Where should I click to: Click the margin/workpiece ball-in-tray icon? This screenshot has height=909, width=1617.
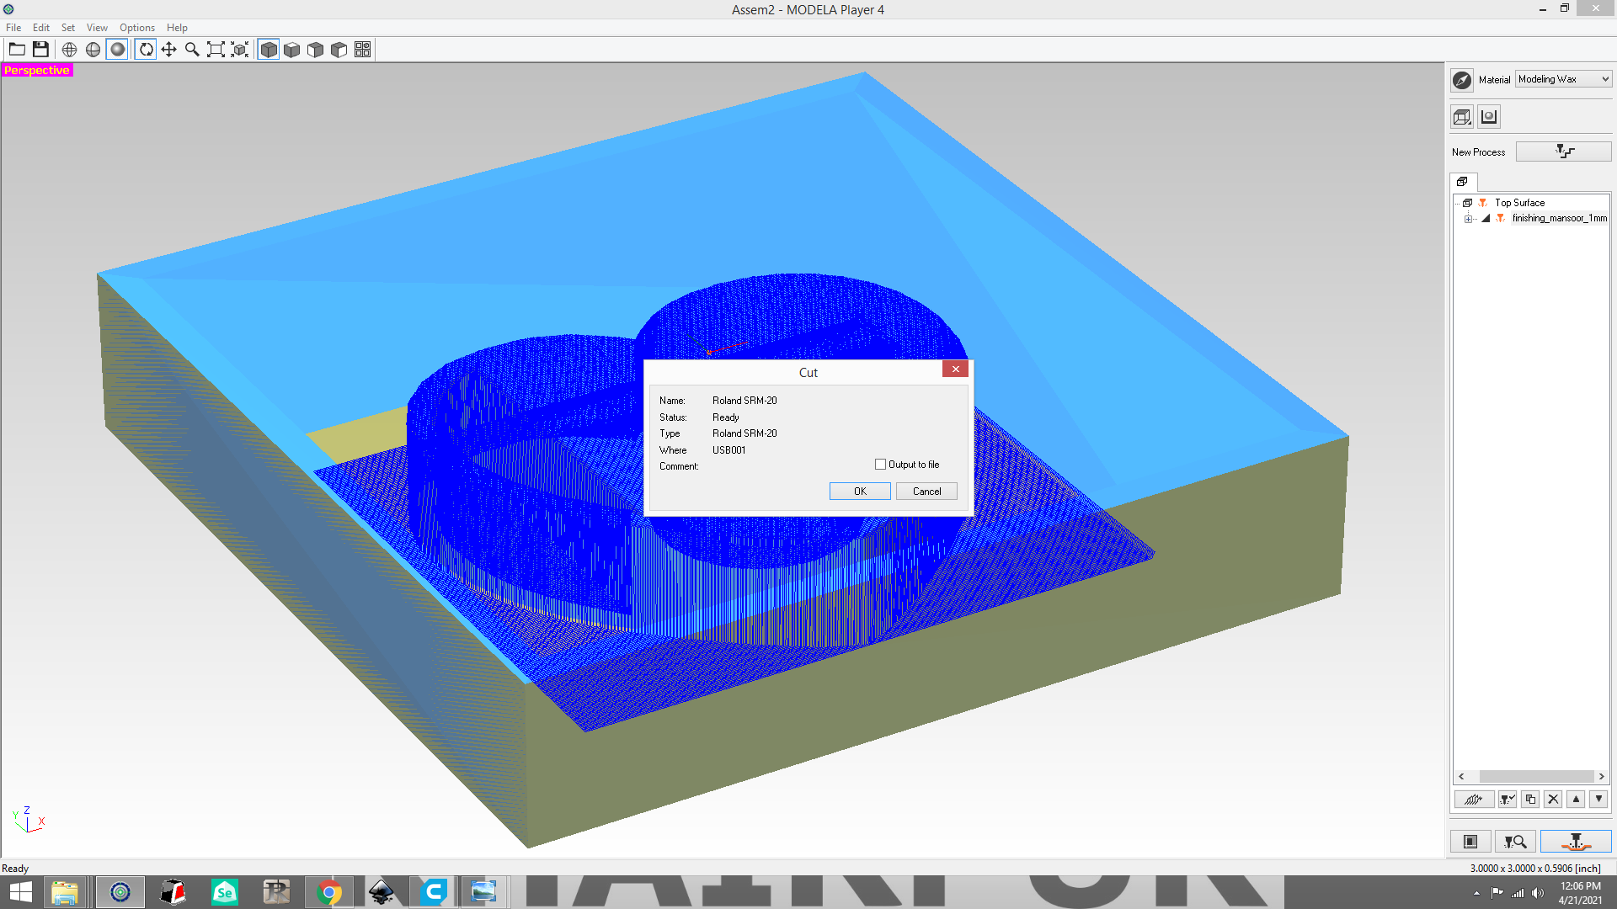coord(1489,117)
